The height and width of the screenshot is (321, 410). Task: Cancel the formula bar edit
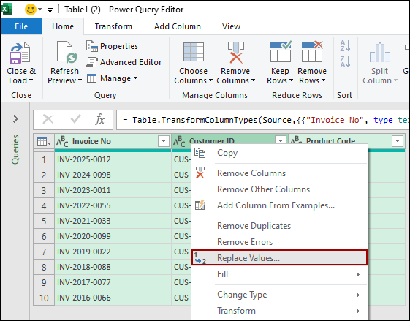click(48, 120)
